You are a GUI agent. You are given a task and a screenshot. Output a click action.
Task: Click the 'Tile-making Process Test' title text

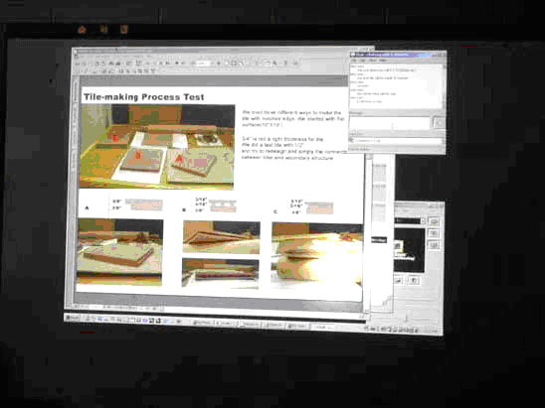coord(144,97)
